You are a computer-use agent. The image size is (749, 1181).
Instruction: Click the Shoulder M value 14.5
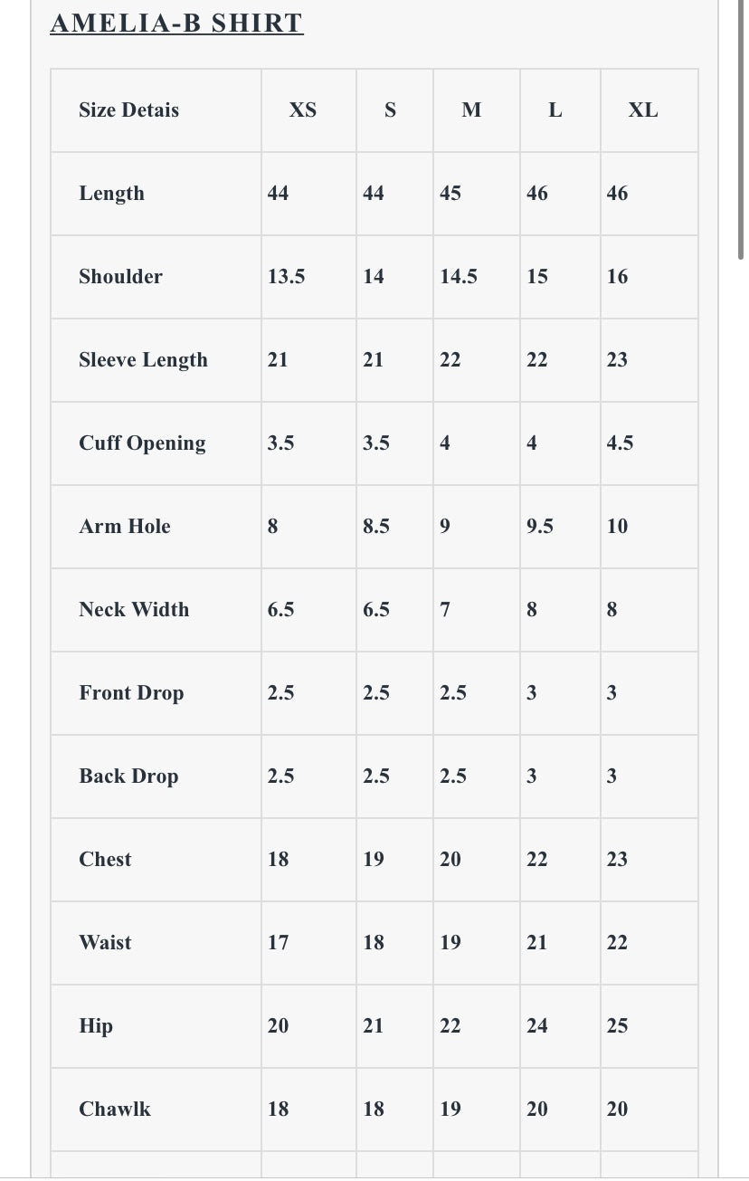(459, 277)
